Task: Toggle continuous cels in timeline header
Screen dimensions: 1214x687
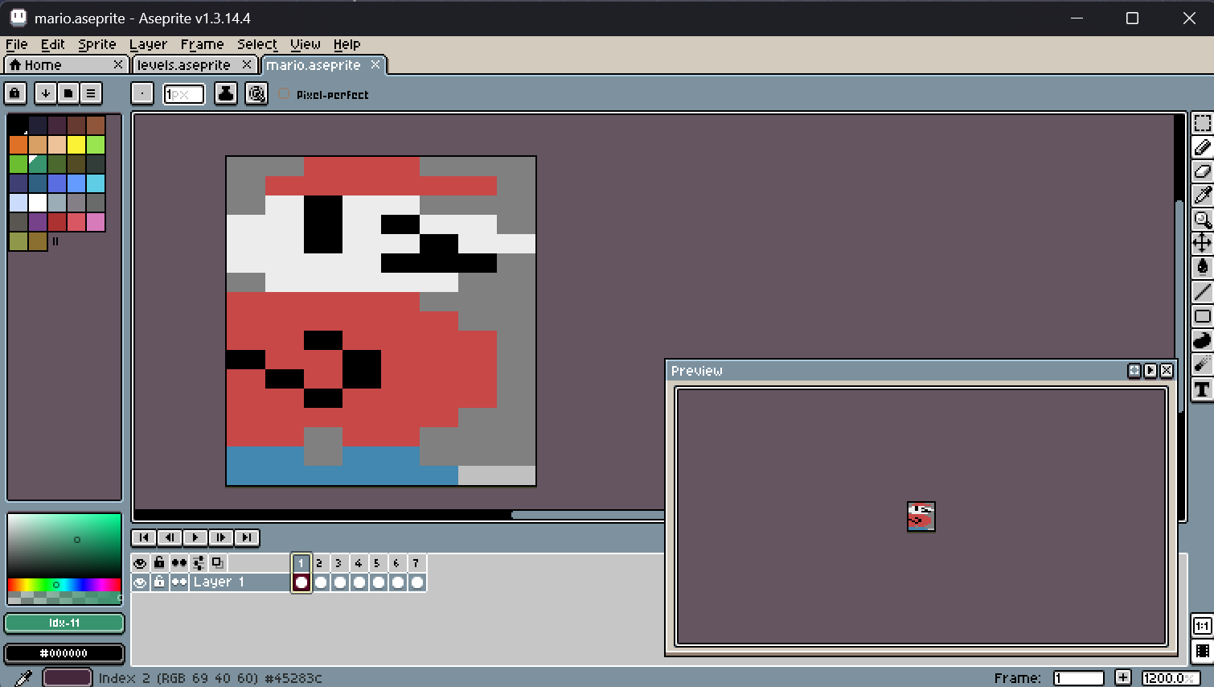Action: (x=178, y=563)
